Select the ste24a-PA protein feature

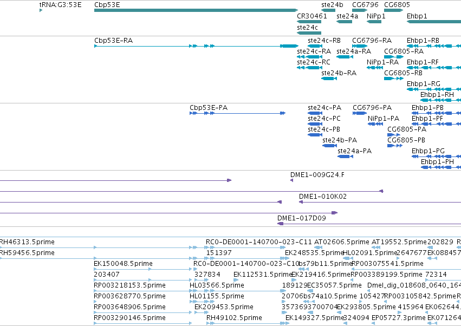pos(345,157)
